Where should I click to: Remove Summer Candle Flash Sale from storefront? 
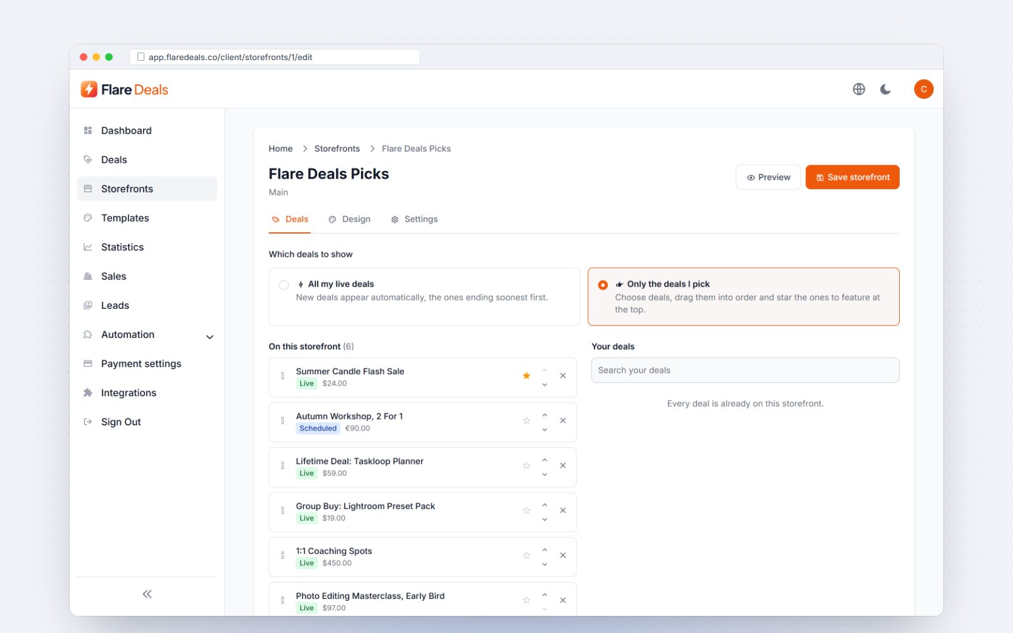coord(563,375)
